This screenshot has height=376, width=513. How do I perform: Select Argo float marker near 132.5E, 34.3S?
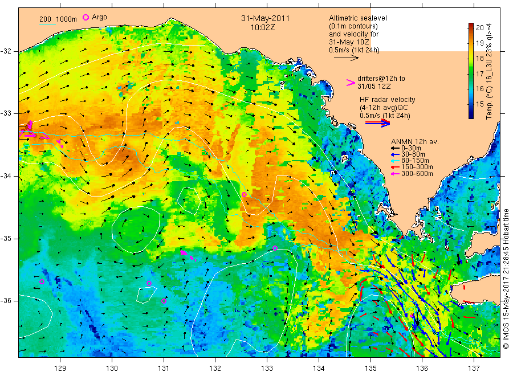click(x=244, y=194)
